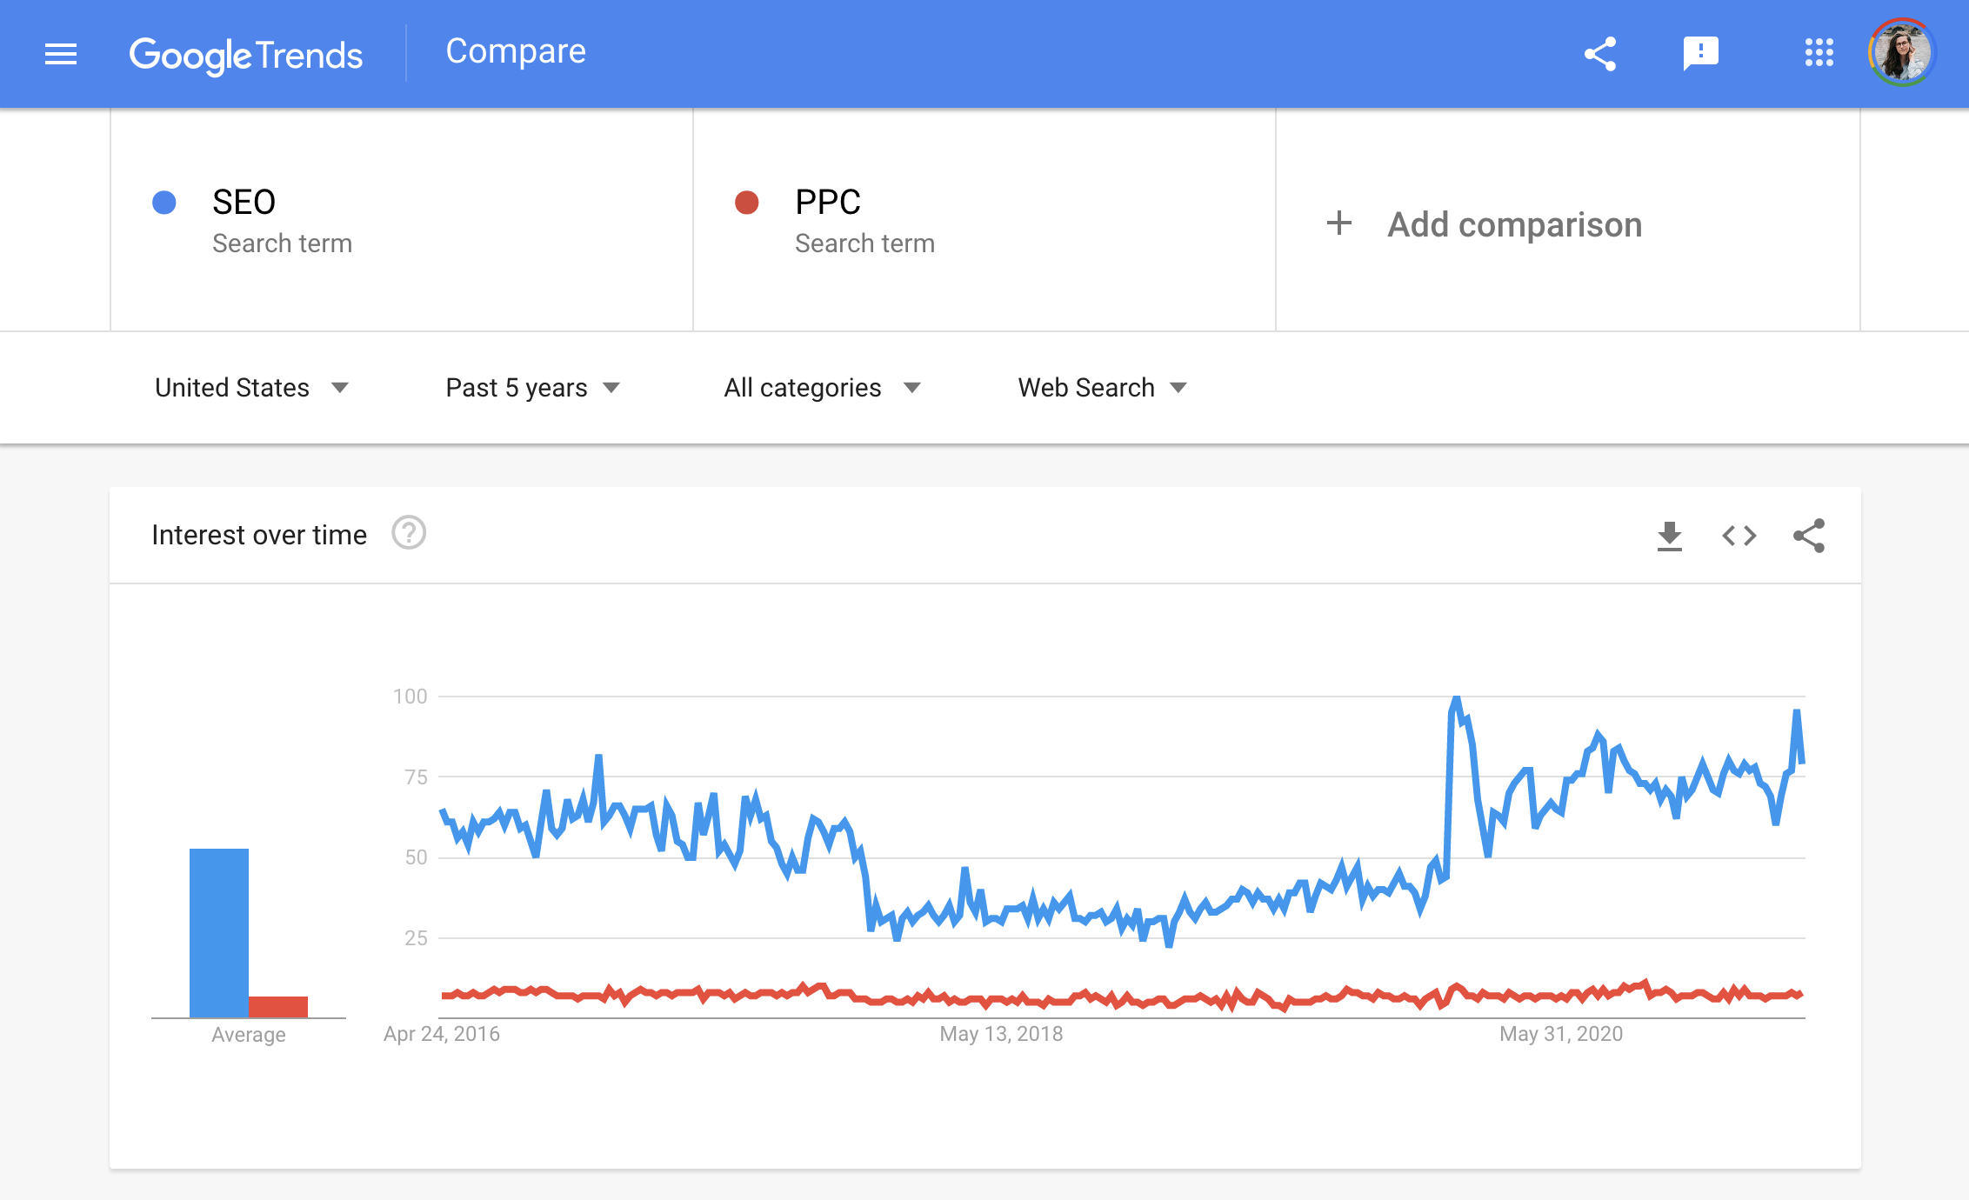Share the Interest over time chart
The image size is (1969, 1200).
click(x=1809, y=536)
